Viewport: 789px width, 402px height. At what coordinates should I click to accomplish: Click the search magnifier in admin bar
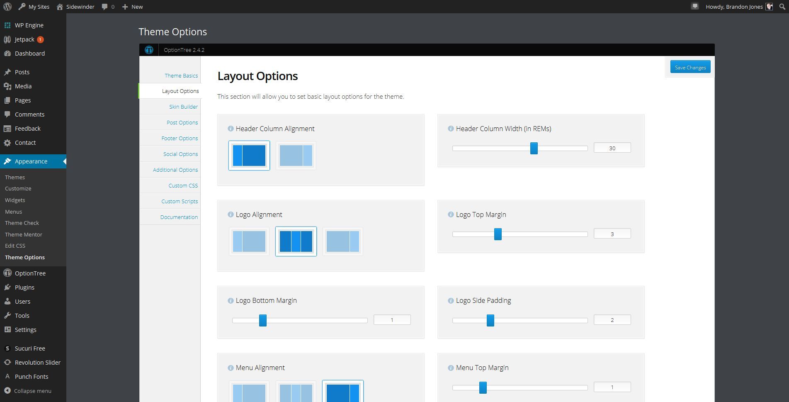coord(782,7)
